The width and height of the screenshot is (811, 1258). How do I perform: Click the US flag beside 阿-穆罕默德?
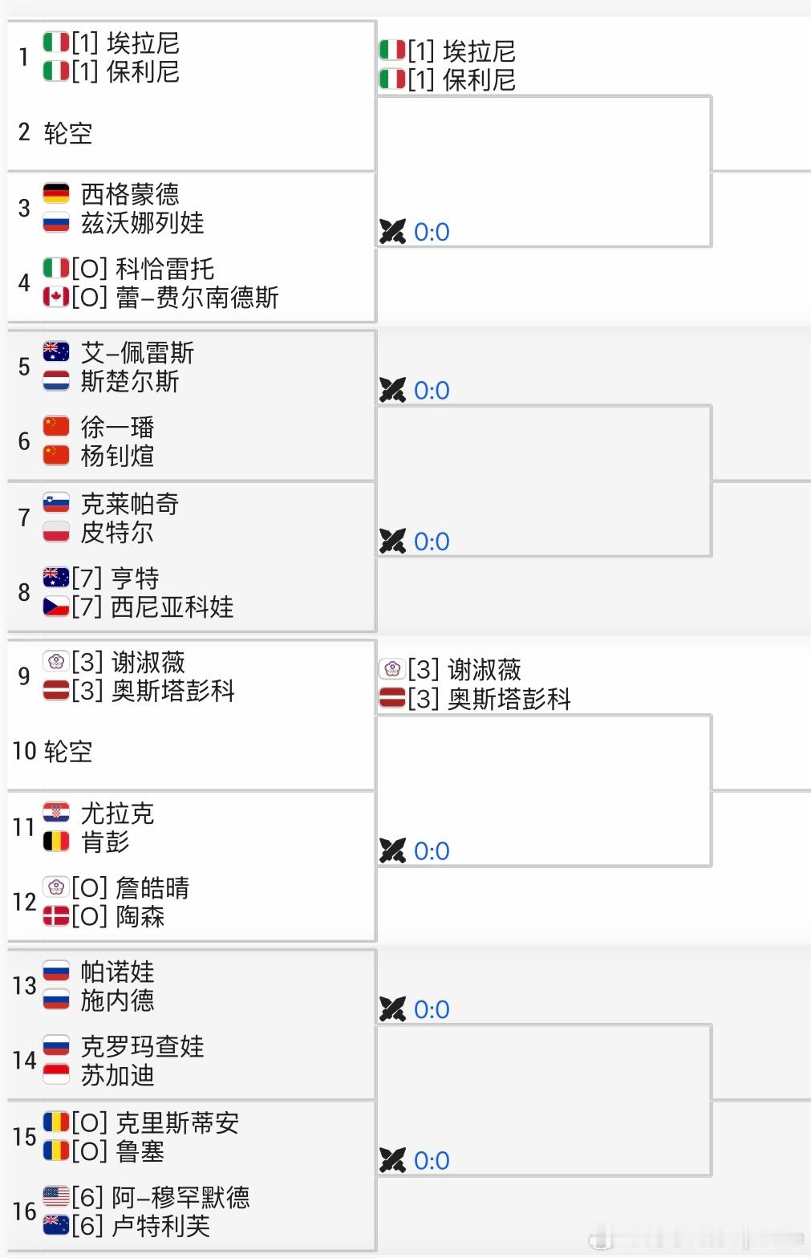click(56, 1197)
